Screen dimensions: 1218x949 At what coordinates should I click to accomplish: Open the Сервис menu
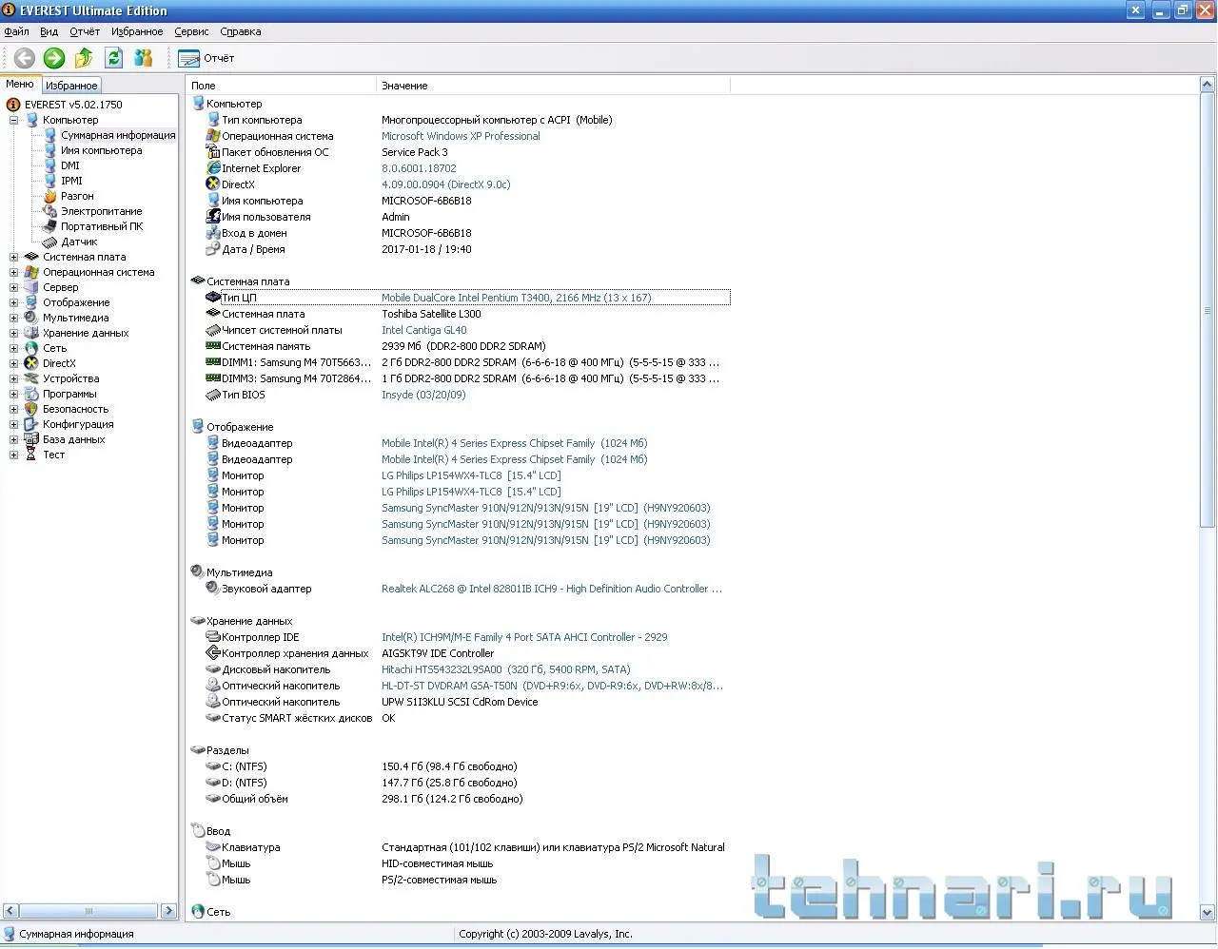(x=191, y=31)
